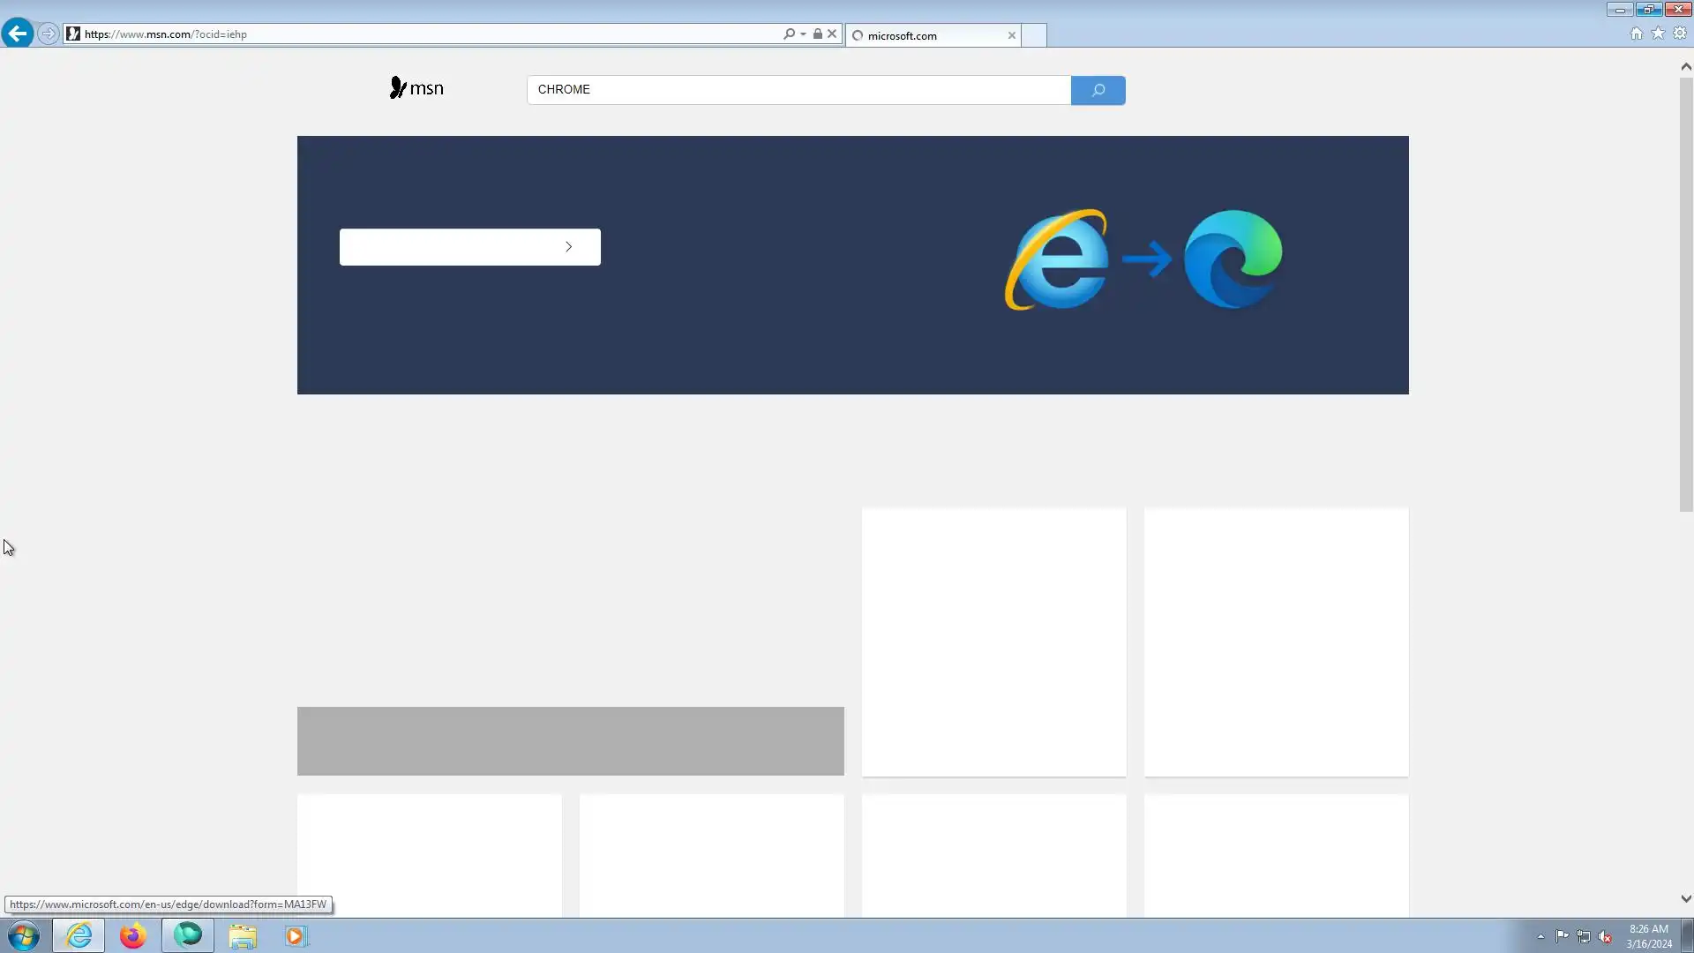Click the MSN search magnifier button
This screenshot has height=953, width=1694.
1098,90
